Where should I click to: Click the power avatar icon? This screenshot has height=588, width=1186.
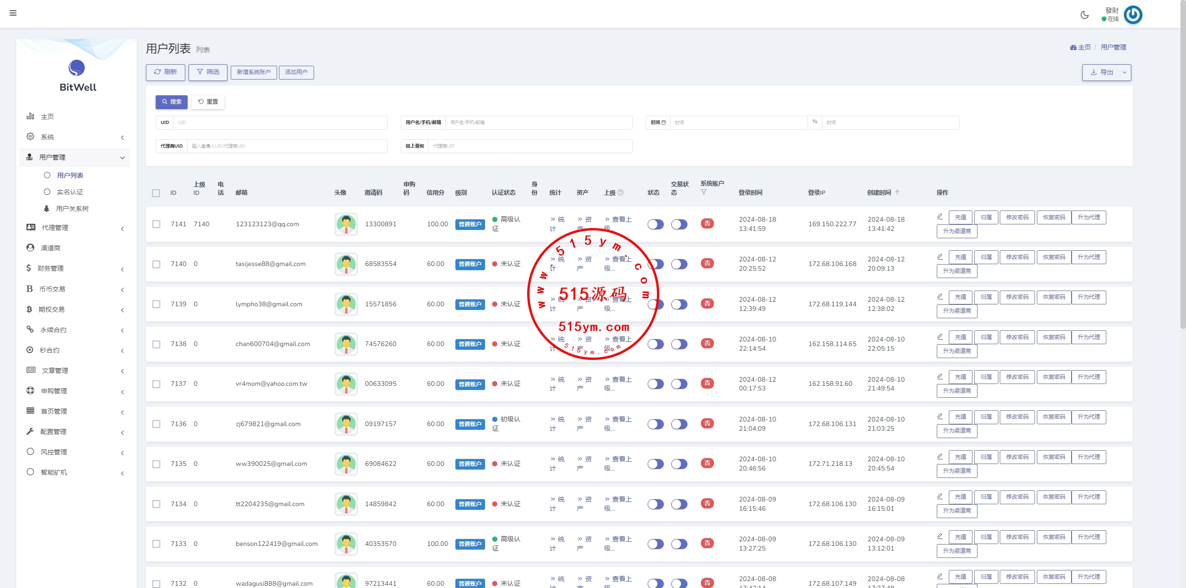tap(1133, 15)
